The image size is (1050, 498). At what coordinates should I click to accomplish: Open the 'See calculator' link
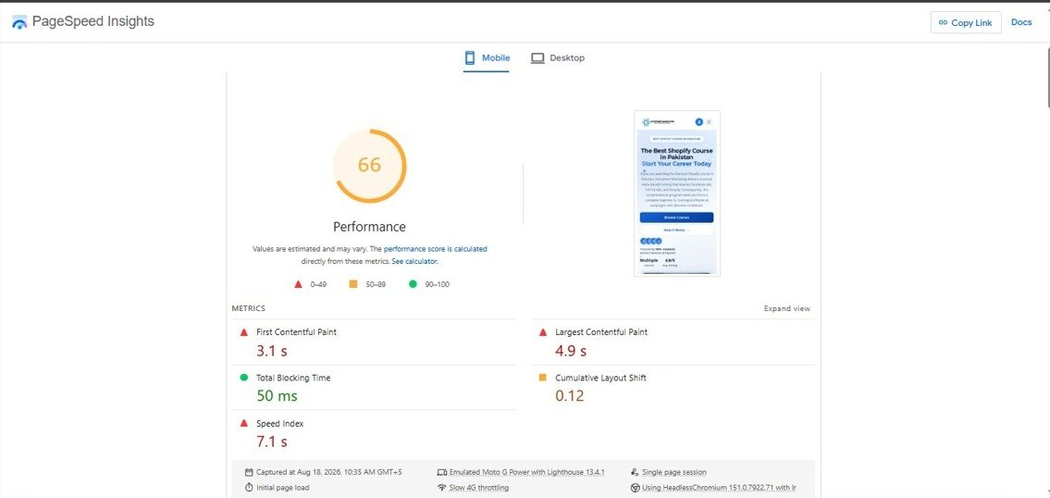tap(414, 261)
